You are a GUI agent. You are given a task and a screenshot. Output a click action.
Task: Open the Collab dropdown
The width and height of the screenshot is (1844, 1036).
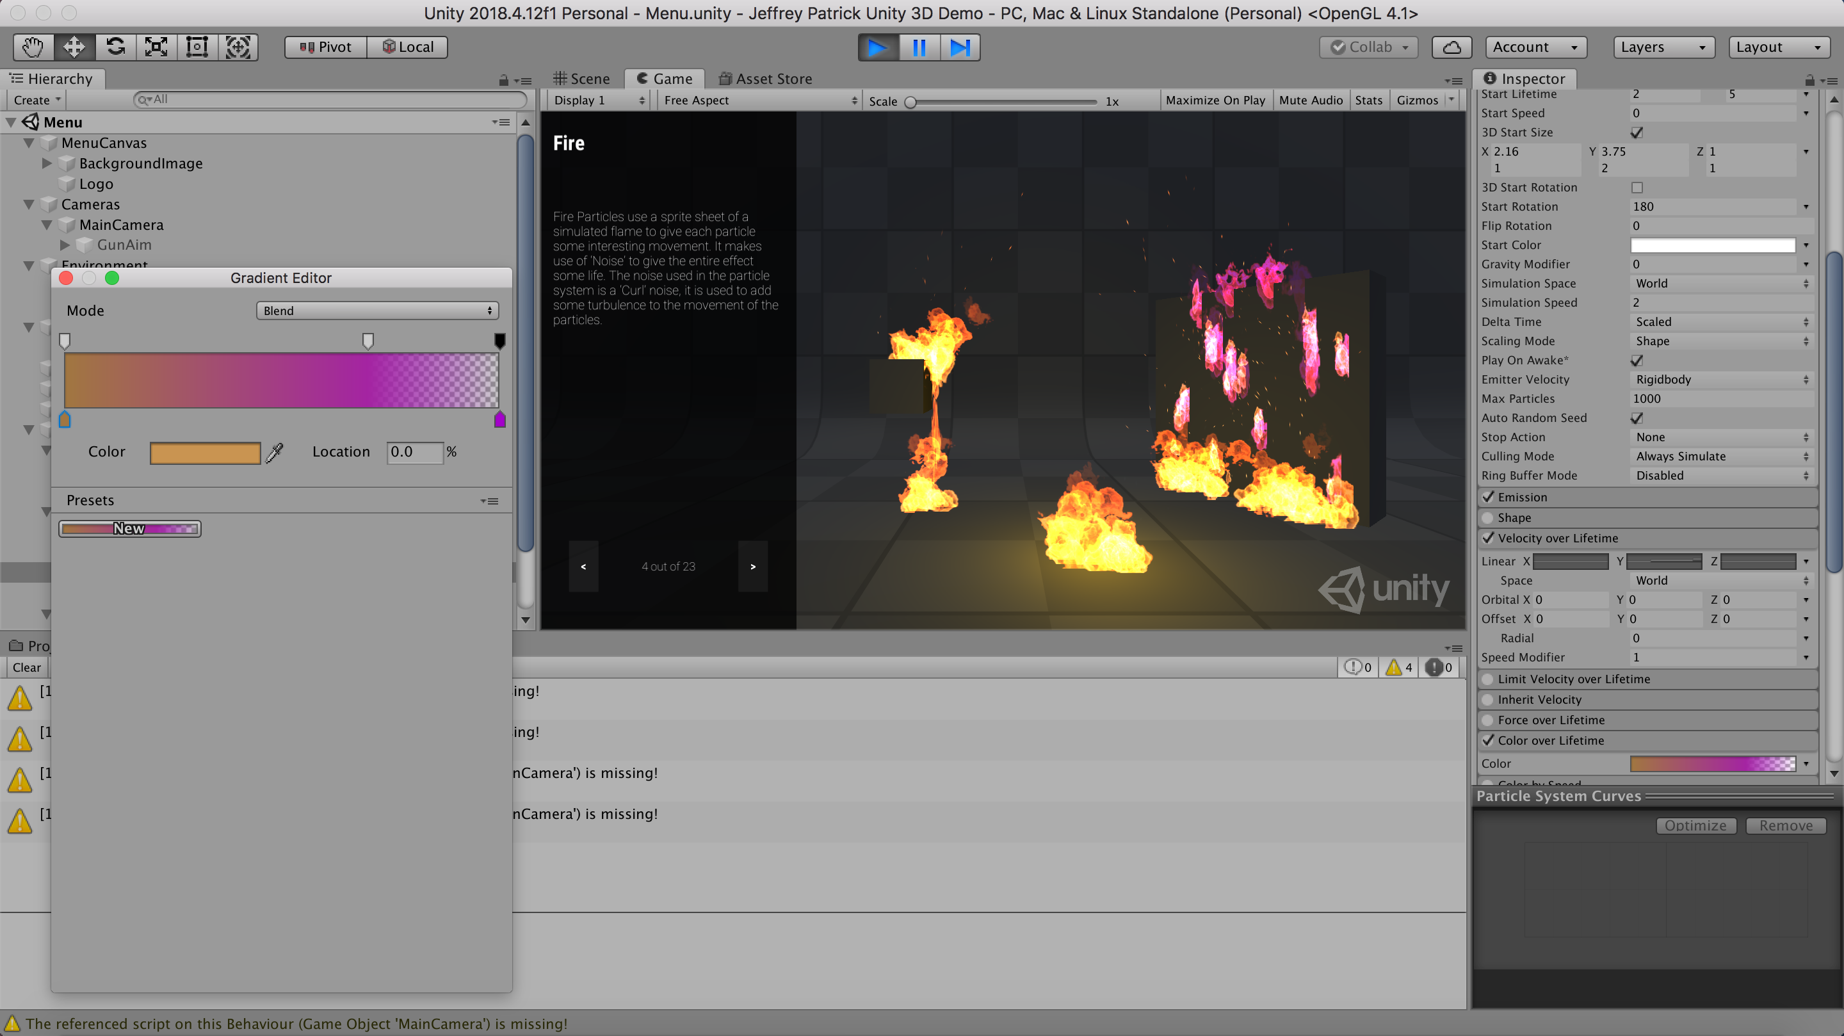pyautogui.click(x=1369, y=47)
